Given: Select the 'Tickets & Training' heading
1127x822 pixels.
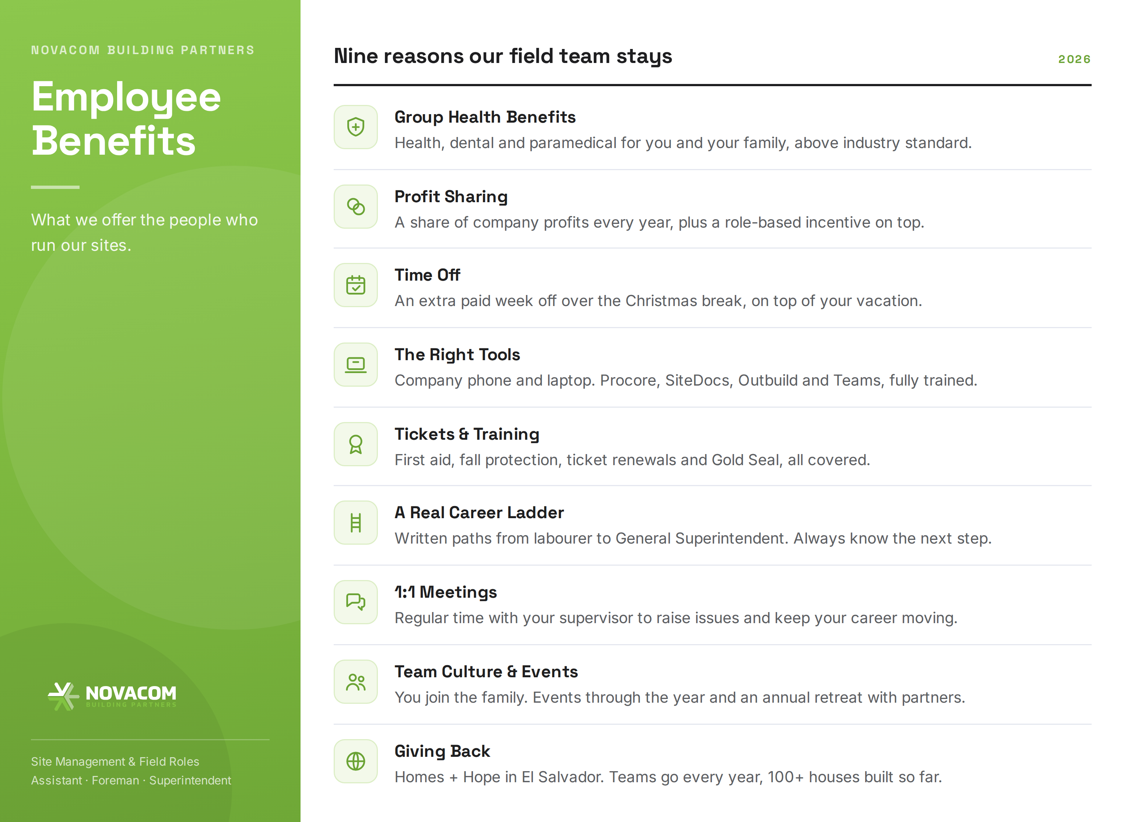Looking at the screenshot, I should [467, 435].
